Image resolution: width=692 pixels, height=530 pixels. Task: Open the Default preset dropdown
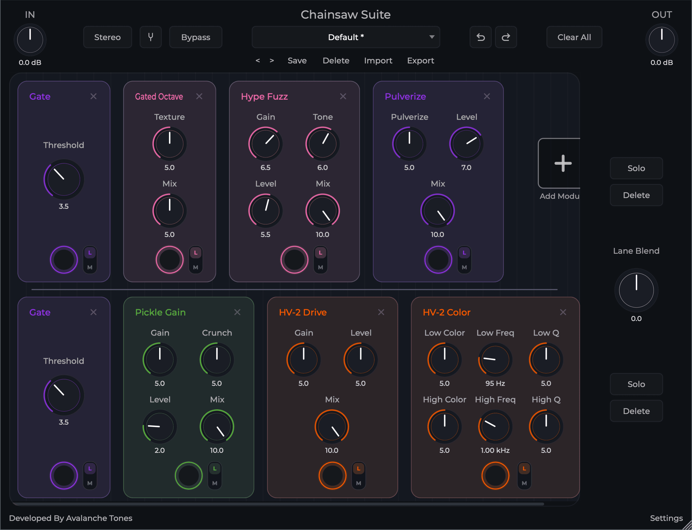pos(346,37)
